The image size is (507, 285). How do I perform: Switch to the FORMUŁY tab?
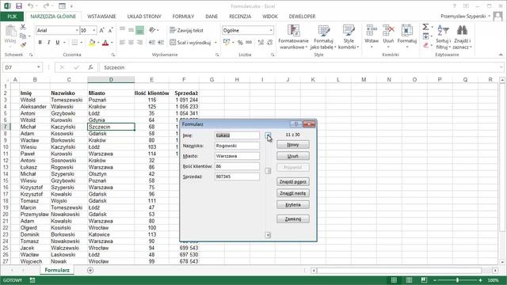coord(183,16)
